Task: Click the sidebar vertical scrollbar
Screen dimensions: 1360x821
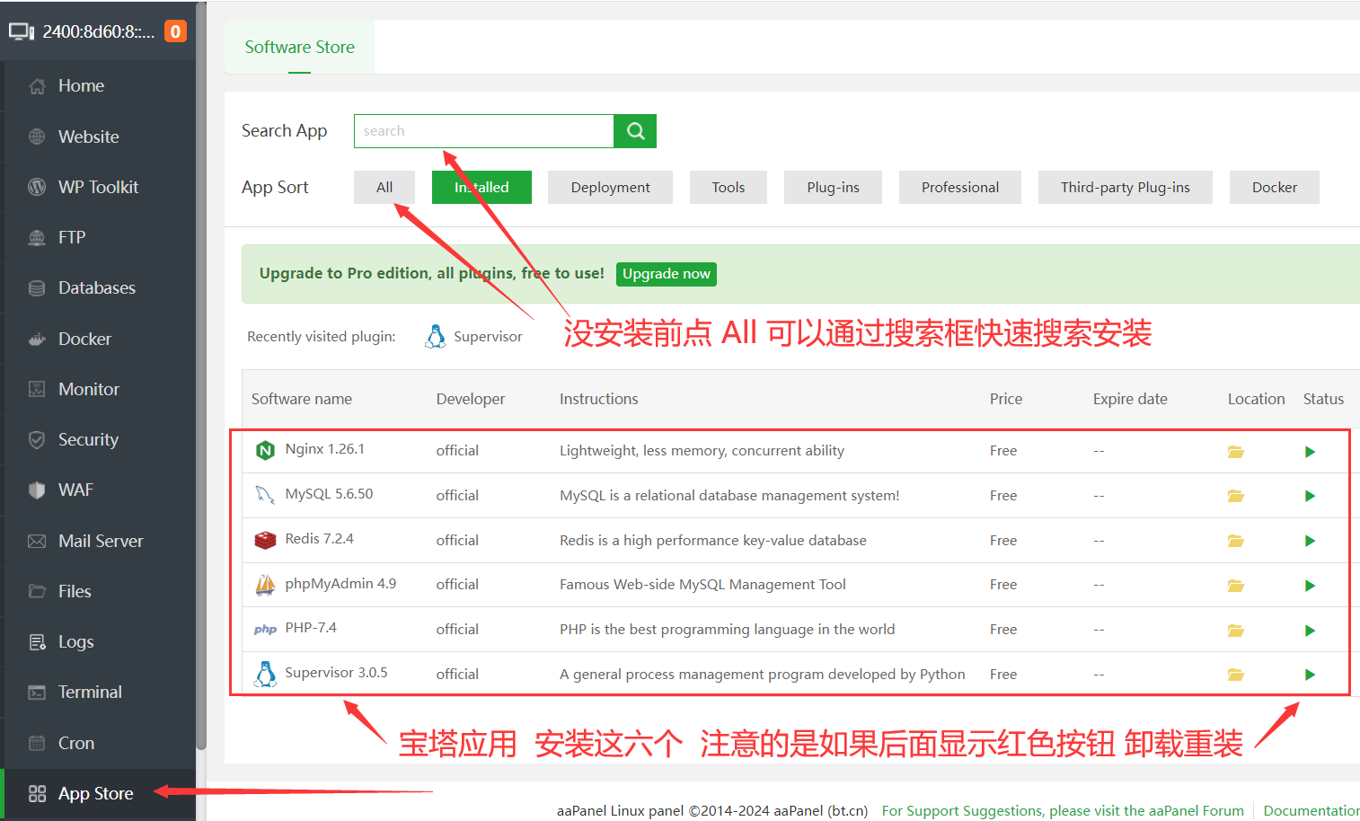Action: (201, 377)
